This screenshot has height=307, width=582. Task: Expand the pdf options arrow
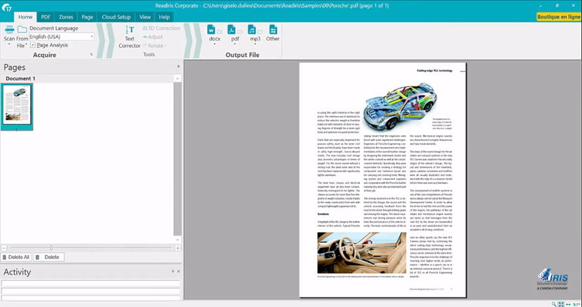[235, 45]
